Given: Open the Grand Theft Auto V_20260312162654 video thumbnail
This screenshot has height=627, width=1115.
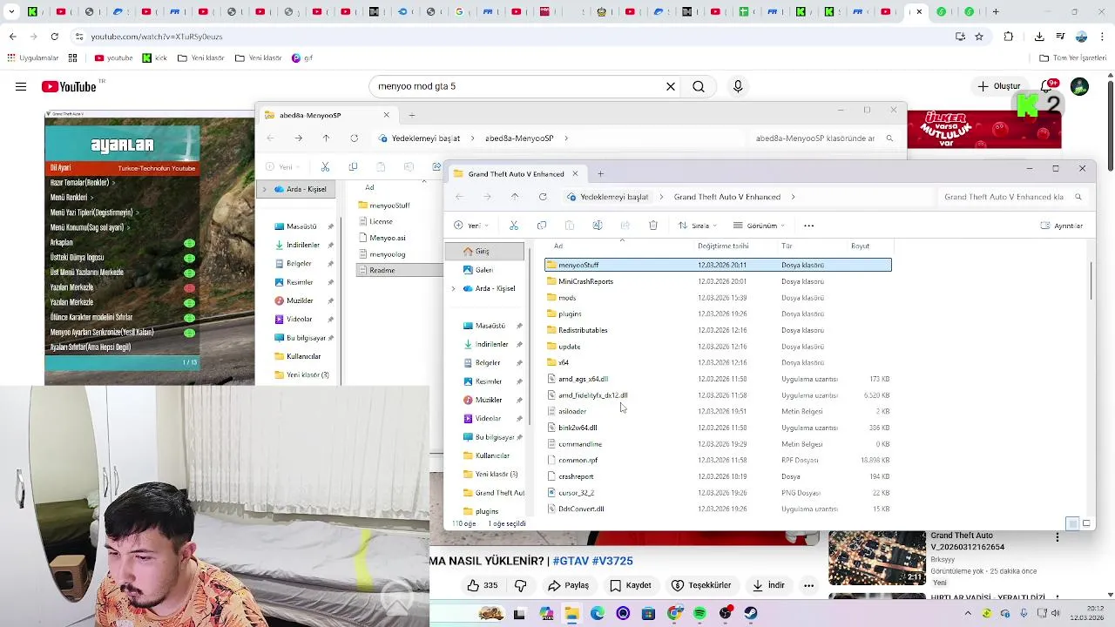Looking at the screenshot, I should (x=876, y=558).
